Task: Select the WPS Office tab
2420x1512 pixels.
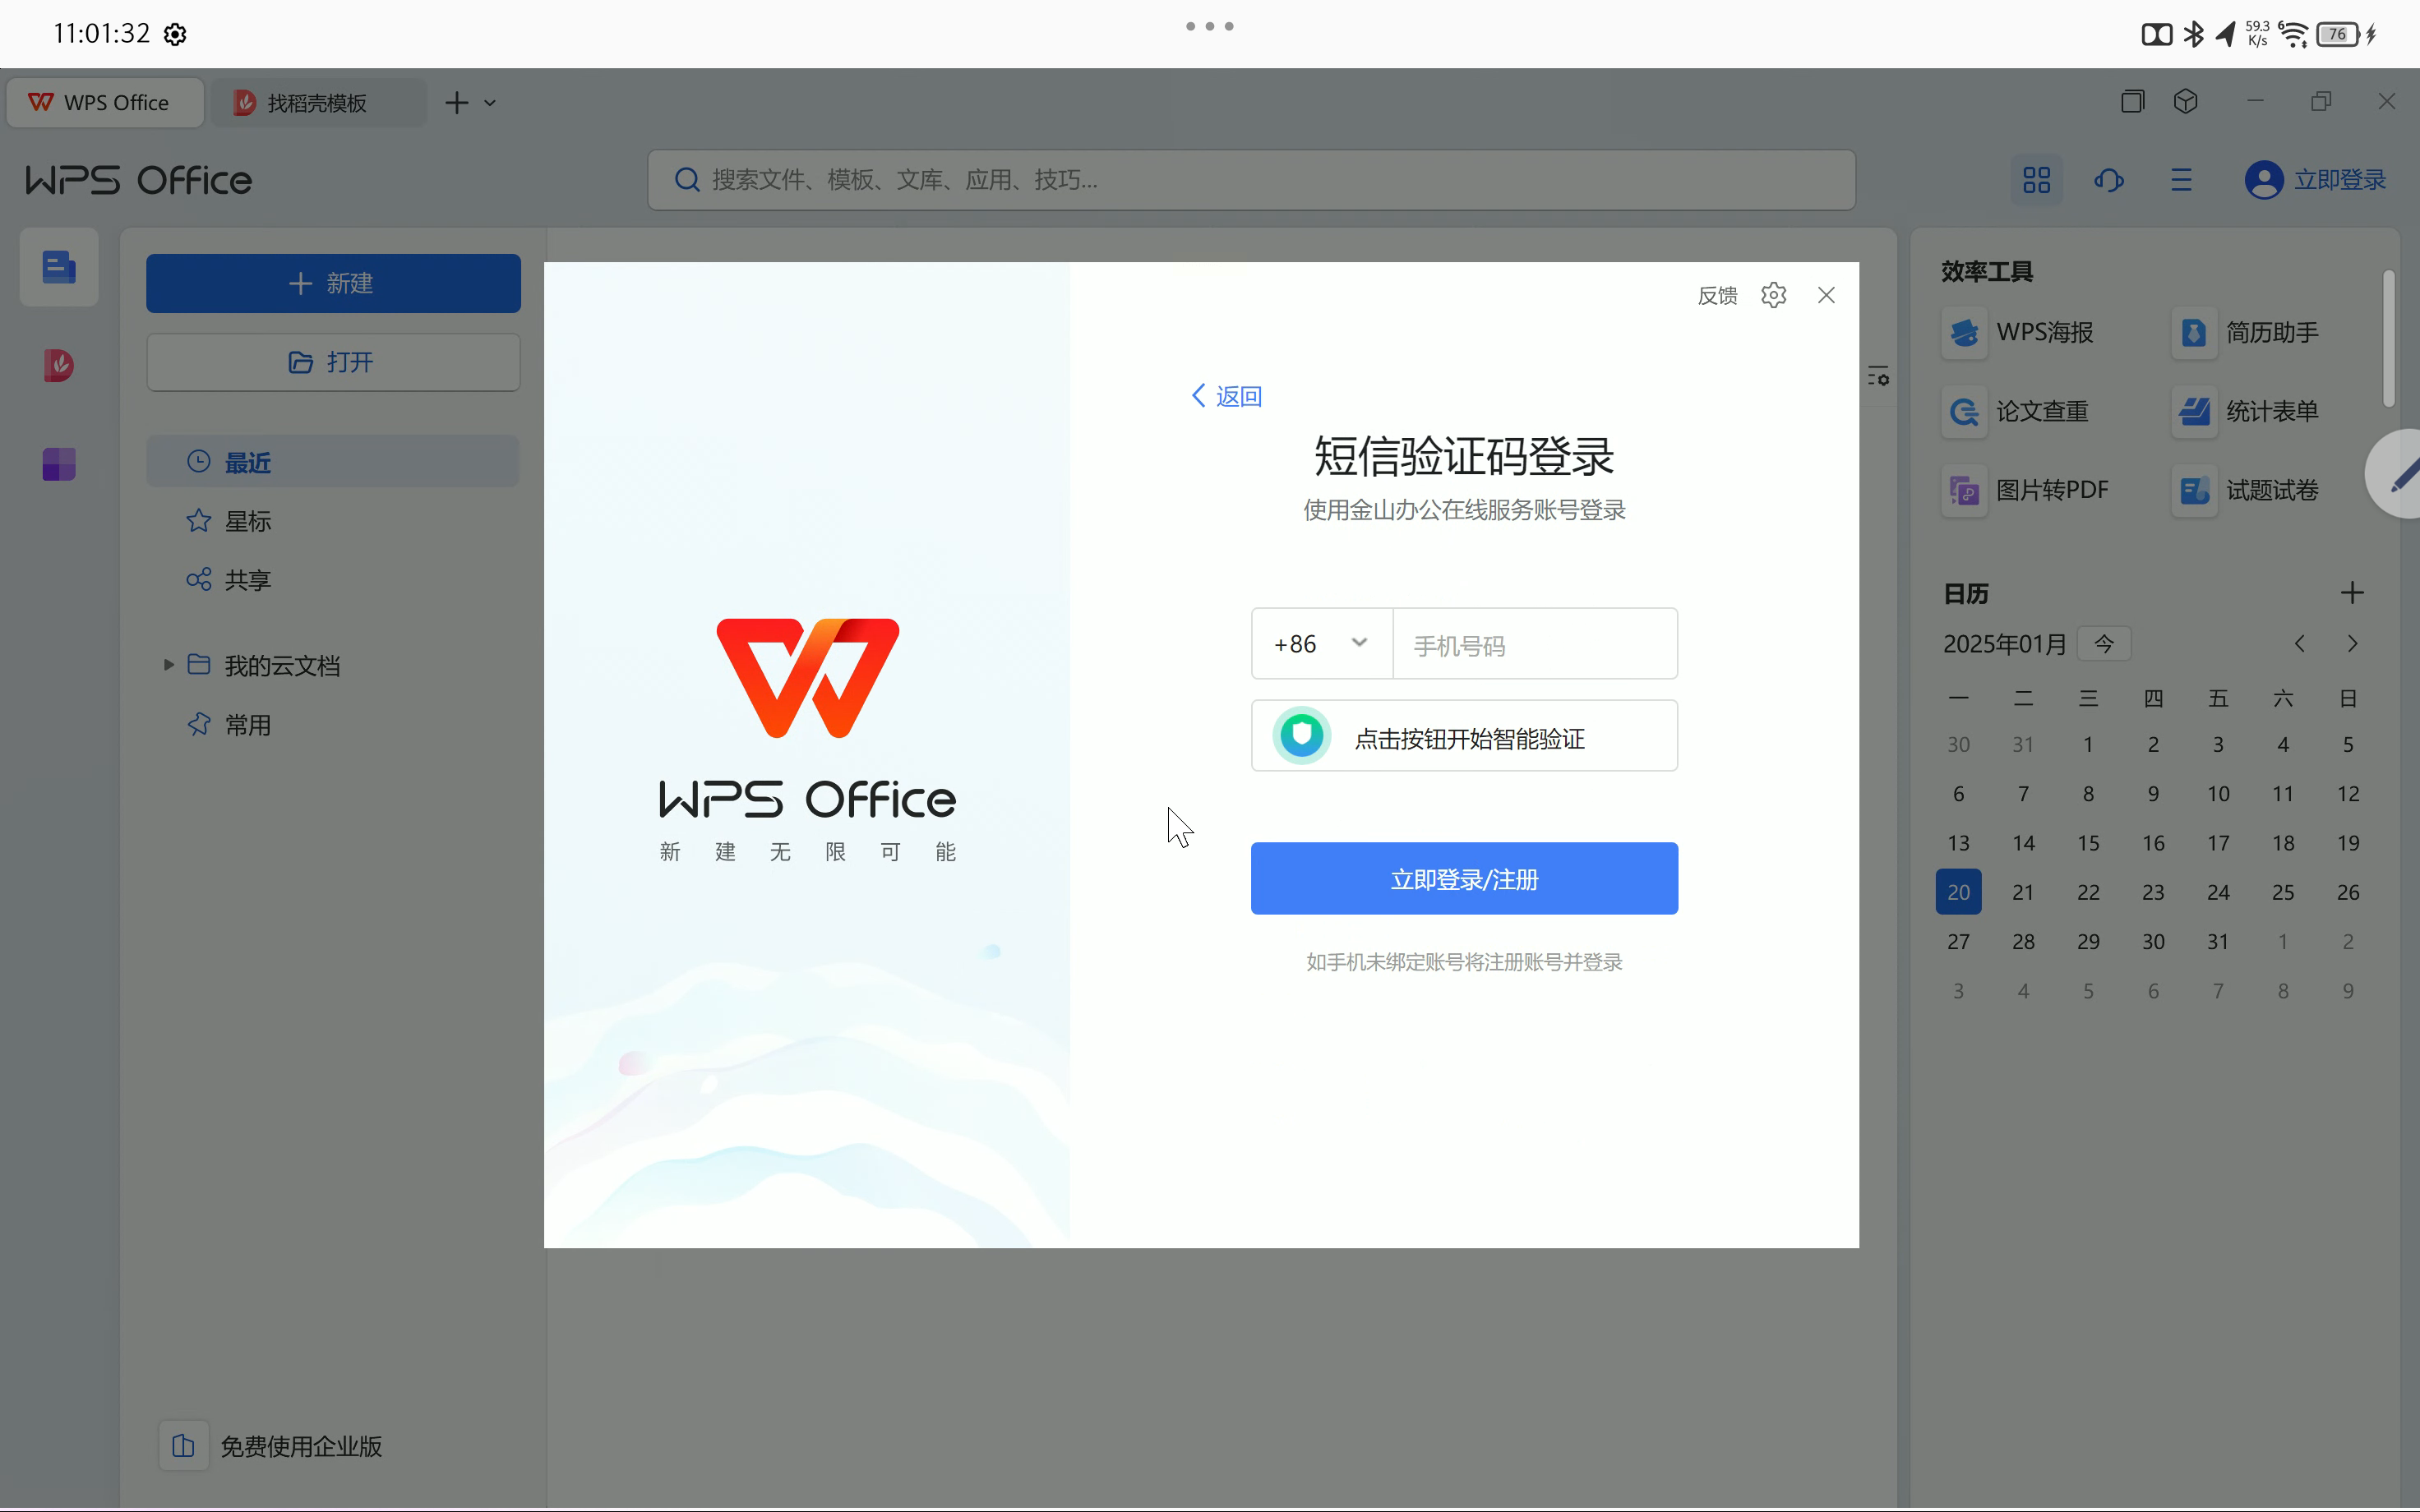Action: pyautogui.click(x=105, y=103)
